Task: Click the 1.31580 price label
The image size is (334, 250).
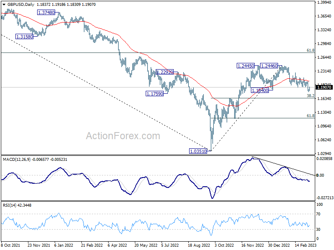Action: (24, 37)
